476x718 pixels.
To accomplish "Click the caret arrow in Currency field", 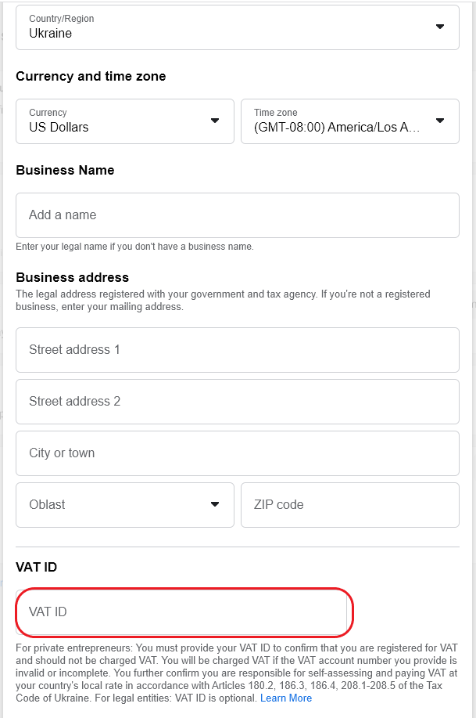I will tap(215, 121).
